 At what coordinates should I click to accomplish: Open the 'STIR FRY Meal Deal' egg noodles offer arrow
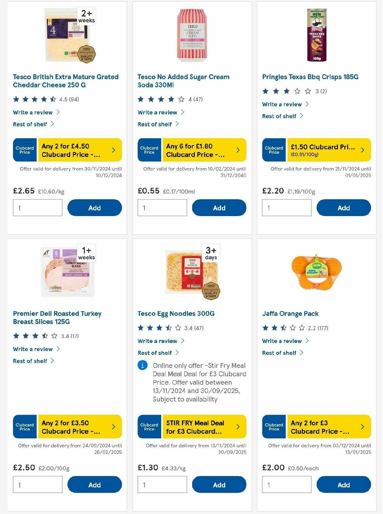[238, 427]
